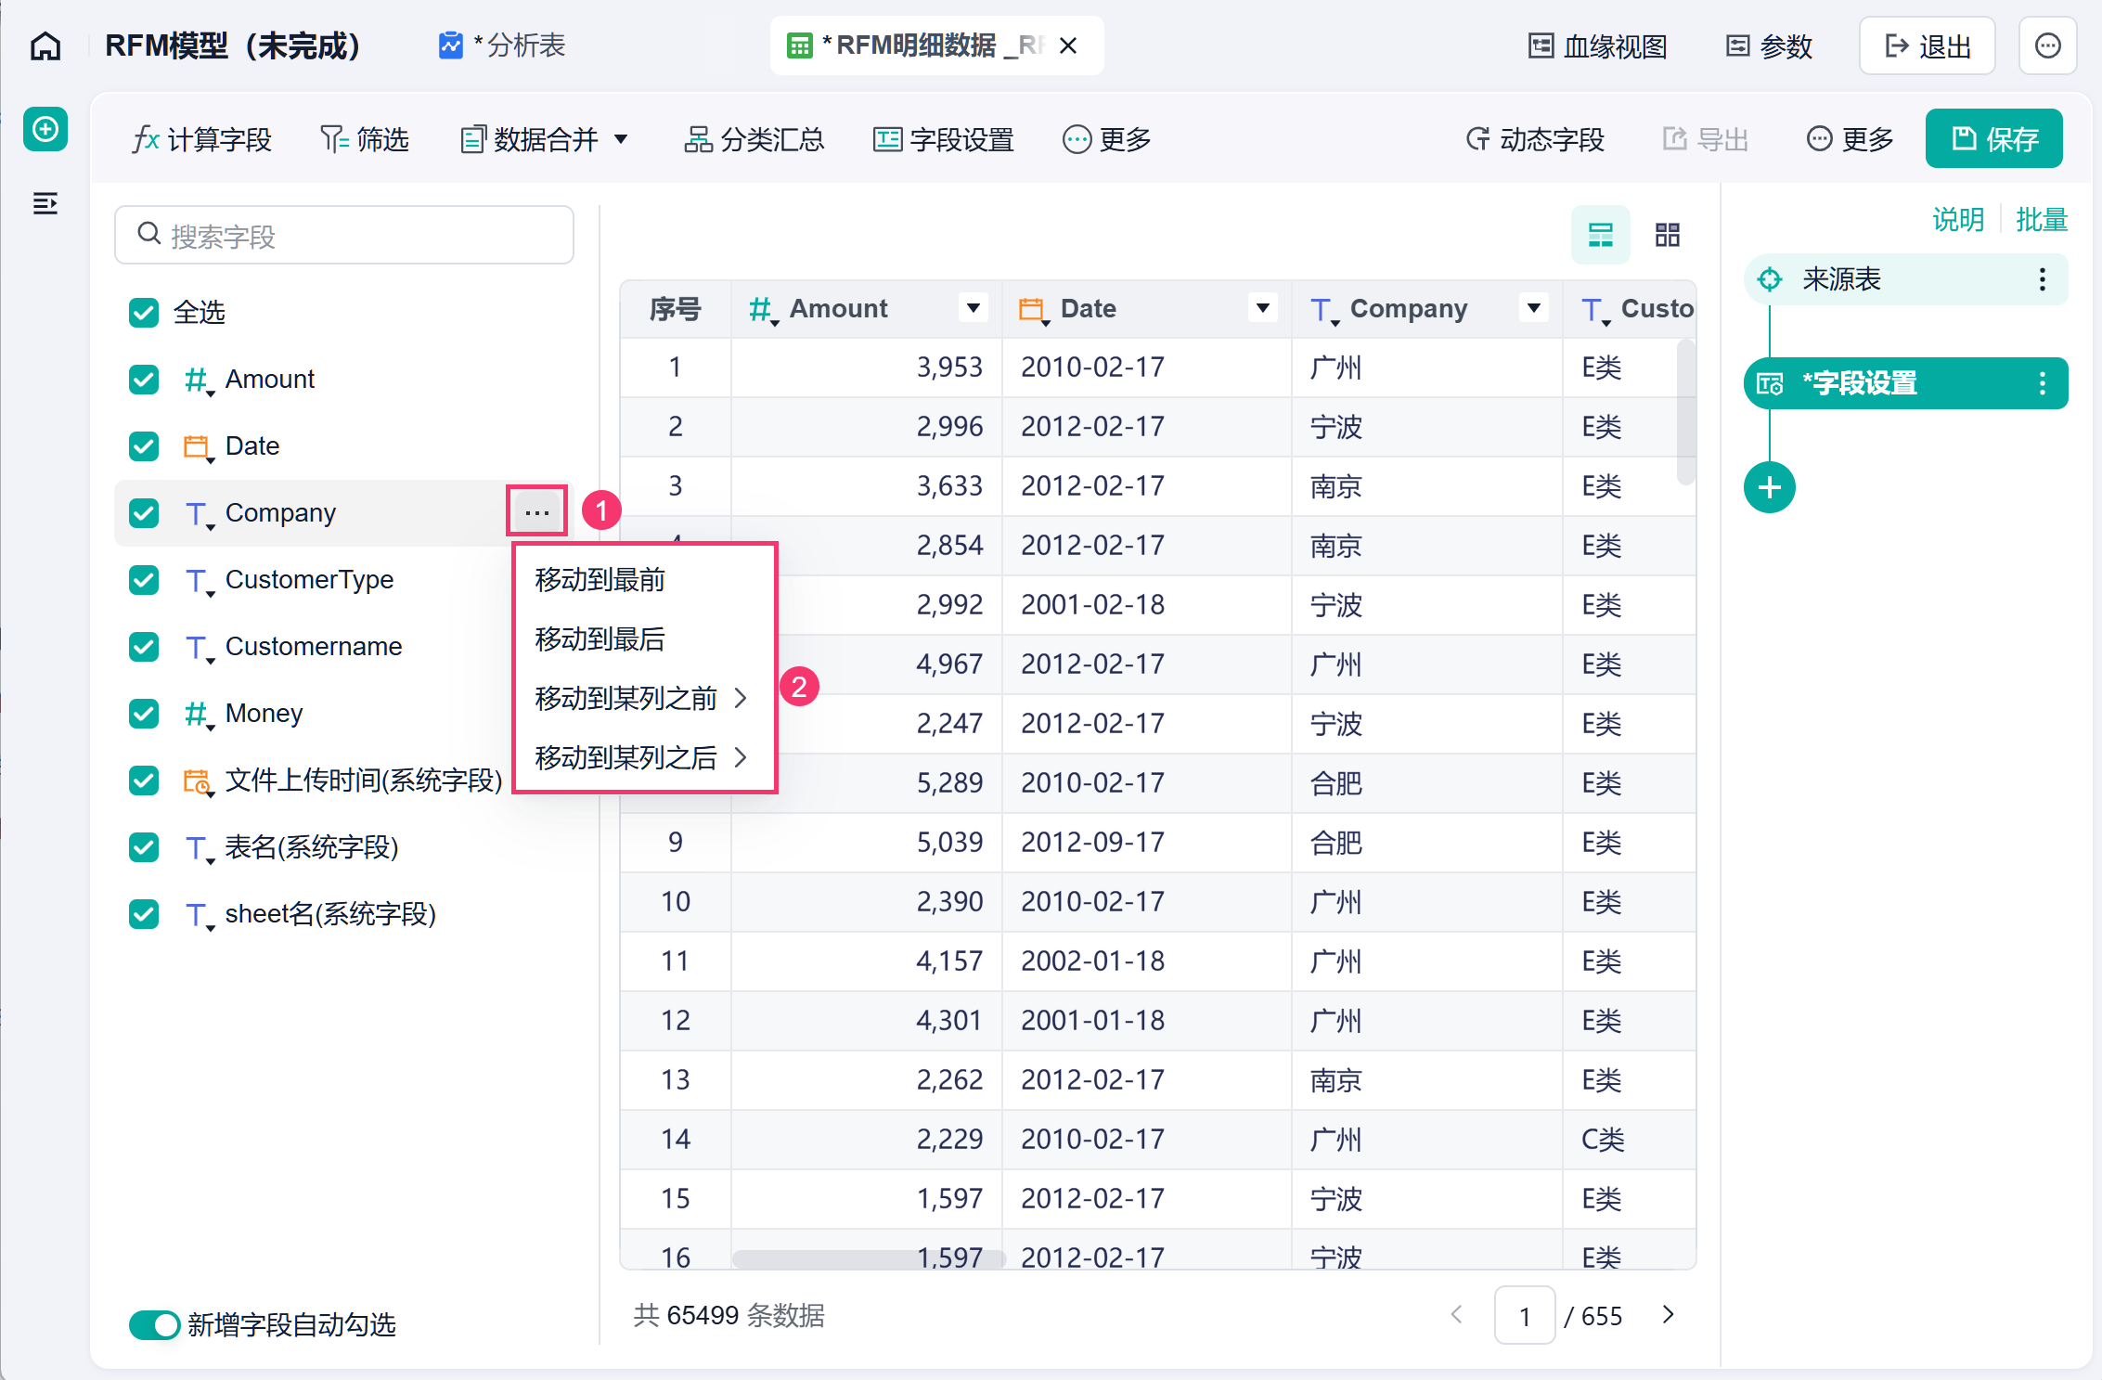Open the circular more menu beside 退出
2102x1380 pixels.
click(x=2047, y=45)
